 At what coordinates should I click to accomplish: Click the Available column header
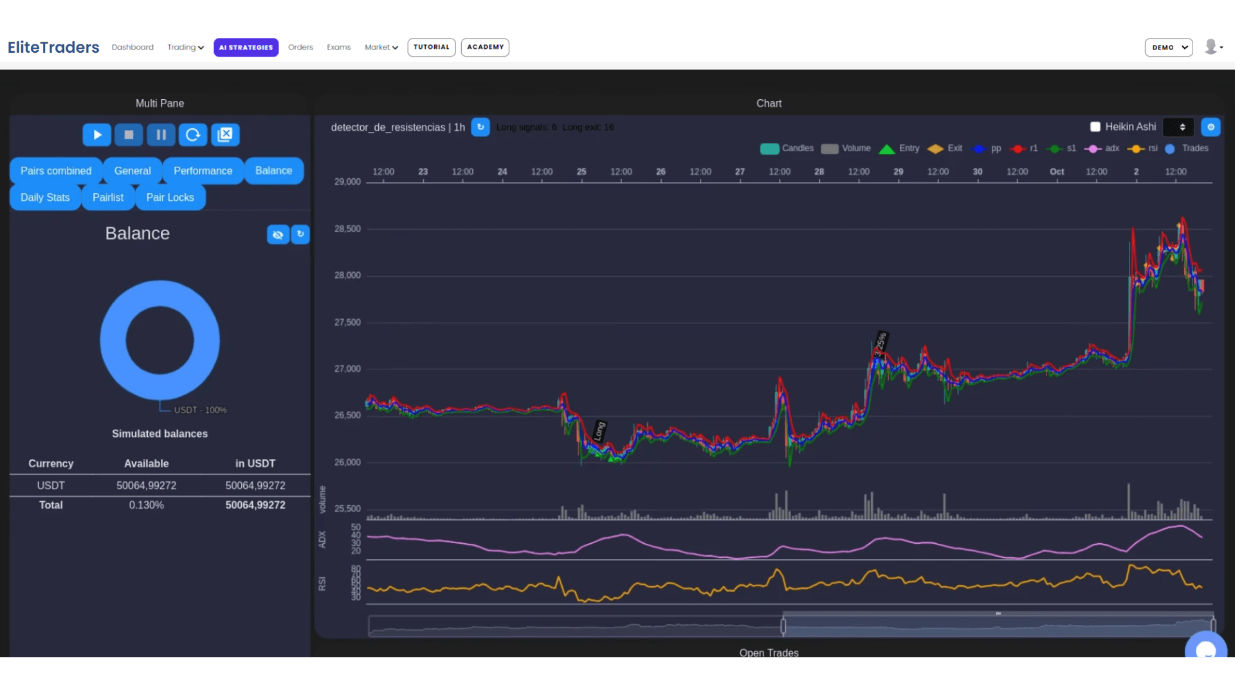(146, 463)
